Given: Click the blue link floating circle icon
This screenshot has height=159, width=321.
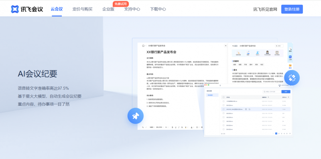Looking at the screenshot, I should [x=292, y=78].
